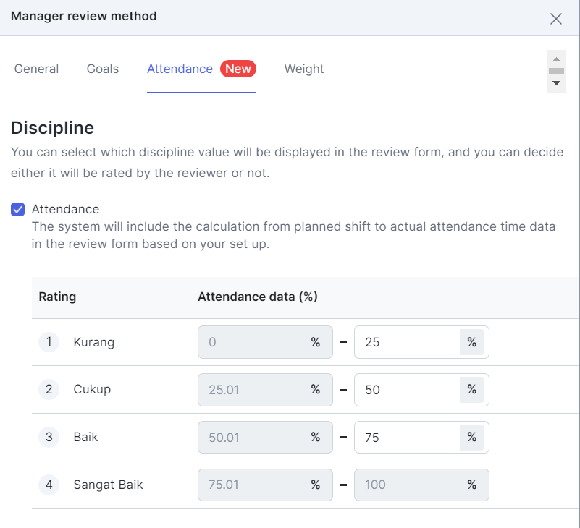Click the Sangat Baik rating label
Screen dimensions: 580x528
click(108, 485)
